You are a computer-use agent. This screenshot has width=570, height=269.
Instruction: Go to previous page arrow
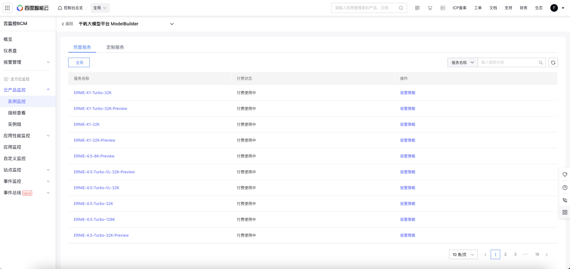point(485,254)
